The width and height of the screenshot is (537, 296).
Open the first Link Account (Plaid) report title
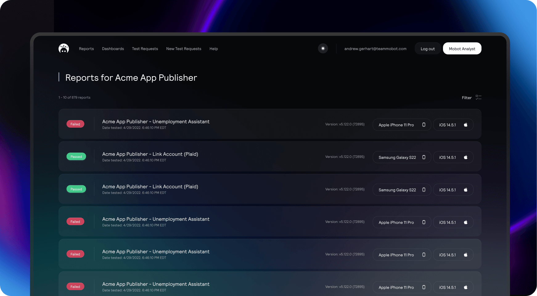pos(150,154)
